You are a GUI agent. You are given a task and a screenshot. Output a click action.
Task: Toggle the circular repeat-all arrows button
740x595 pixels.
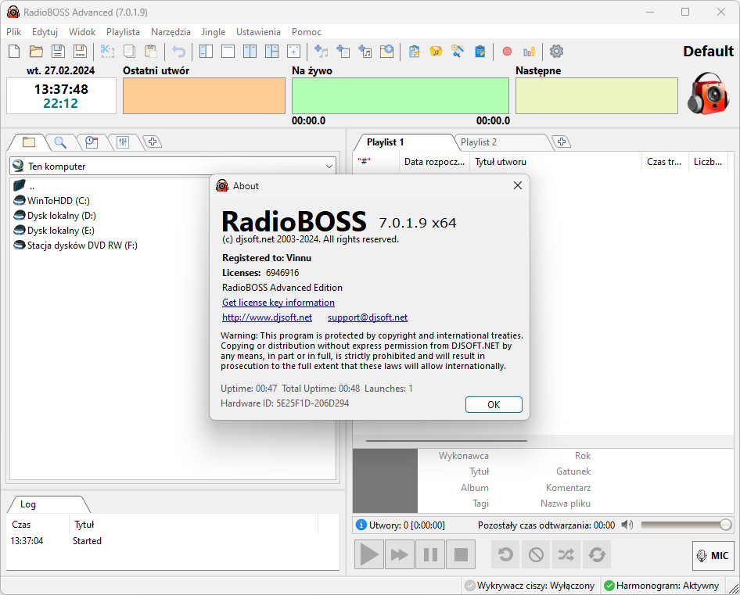point(597,554)
